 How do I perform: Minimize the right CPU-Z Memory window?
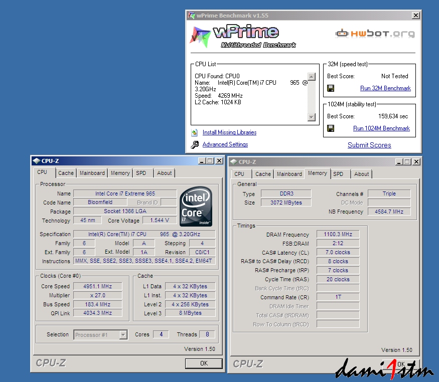click(x=399, y=161)
